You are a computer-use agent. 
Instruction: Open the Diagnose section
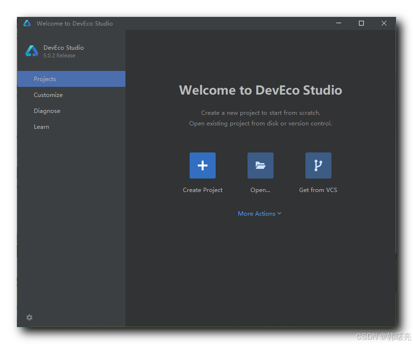click(x=71, y=111)
